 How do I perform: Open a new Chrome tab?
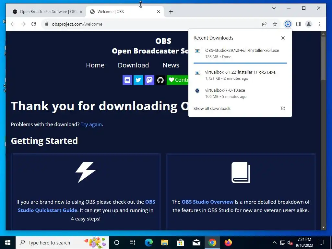[171, 12]
